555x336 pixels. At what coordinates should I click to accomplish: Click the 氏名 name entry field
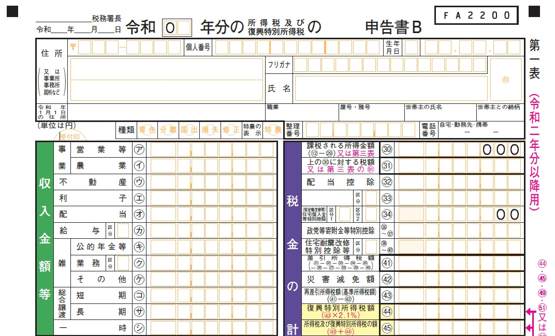click(391, 88)
